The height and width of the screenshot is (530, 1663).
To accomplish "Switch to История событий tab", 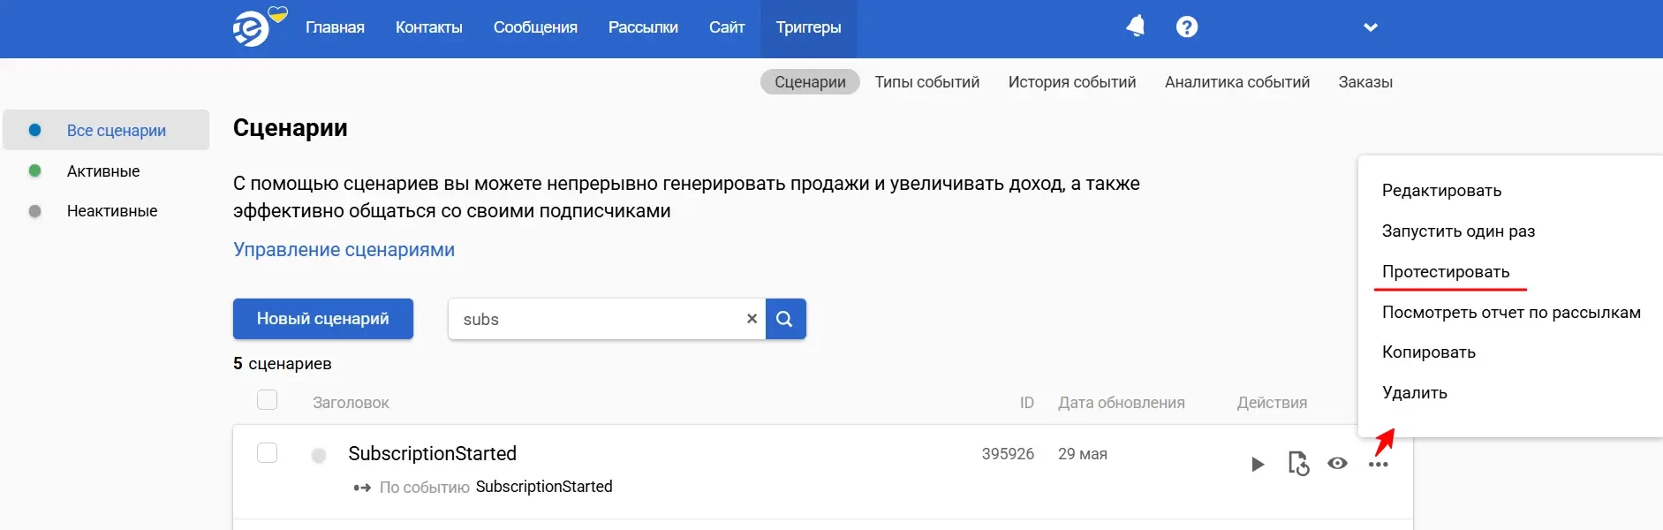I will pyautogui.click(x=1072, y=82).
